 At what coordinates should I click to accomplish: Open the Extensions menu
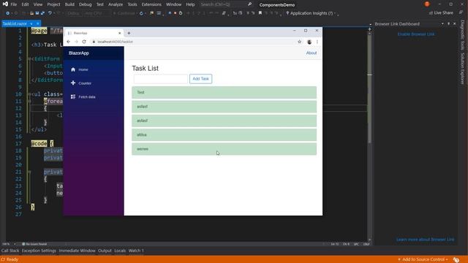point(151,4)
